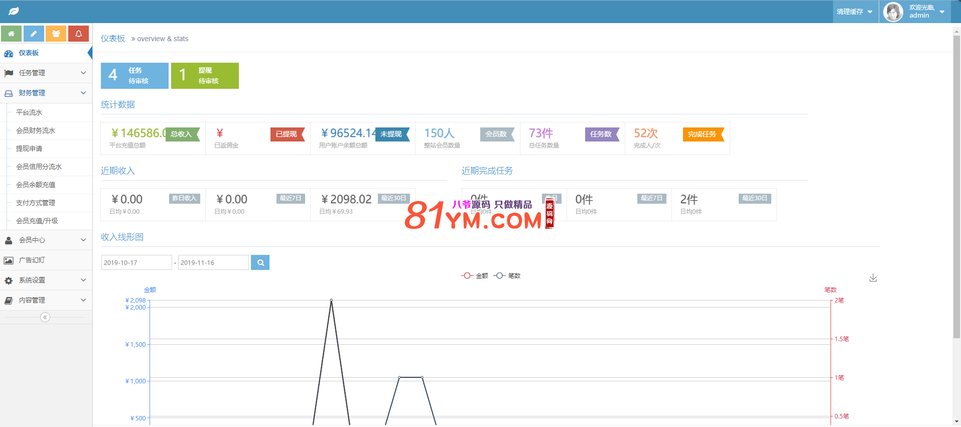
Task: Click the 仪表板 breadcrumb link
Action: pyautogui.click(x=113, y=39)
